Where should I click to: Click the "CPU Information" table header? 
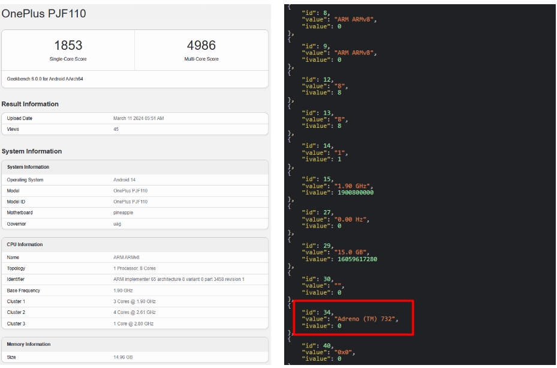pyautogui.click(x=25, y=244)
